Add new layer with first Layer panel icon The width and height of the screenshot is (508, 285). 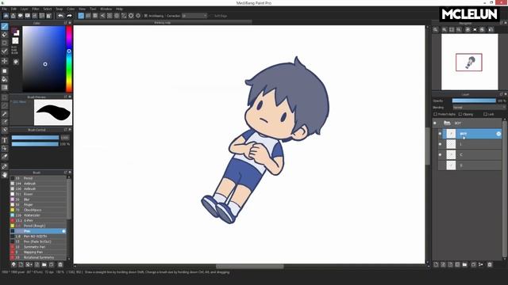coord(436,264)
